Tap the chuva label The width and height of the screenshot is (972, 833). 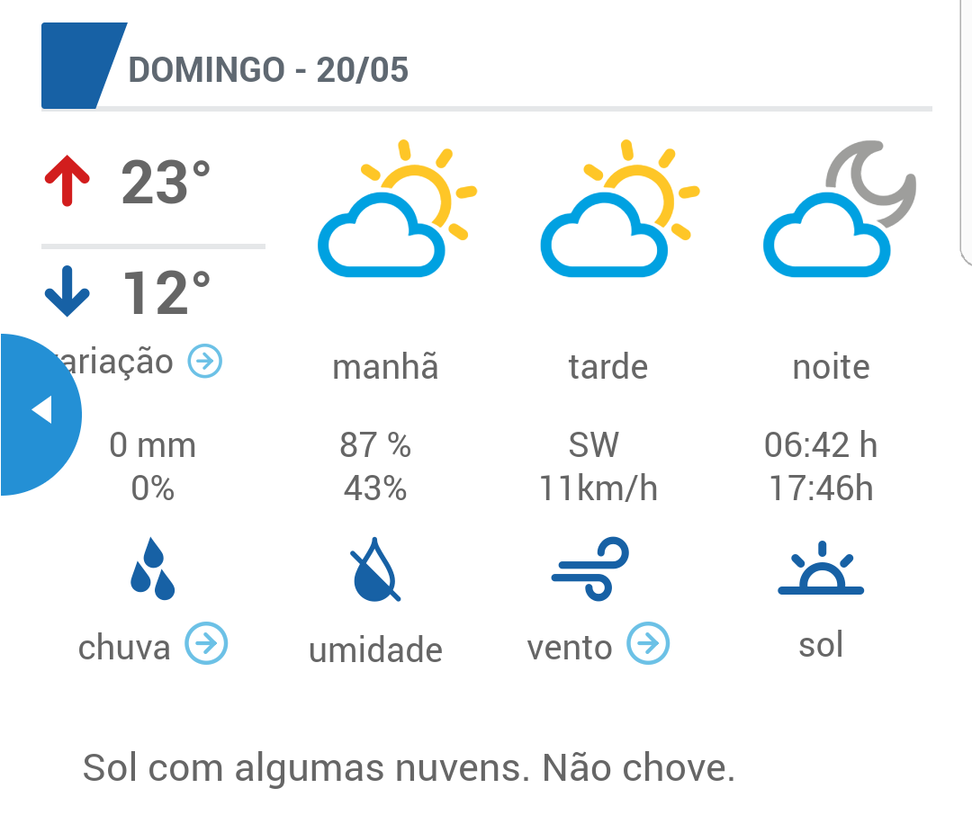pyautogui.click(x=124, y=647)
